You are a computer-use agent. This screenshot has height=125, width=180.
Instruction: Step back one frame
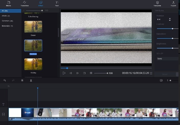pyautogui.click(x=71, y=73)
